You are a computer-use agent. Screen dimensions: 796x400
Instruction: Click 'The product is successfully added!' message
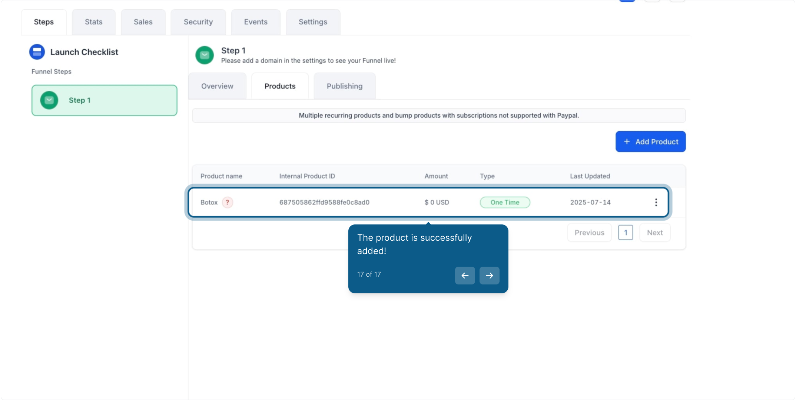(x=414, y=244)
